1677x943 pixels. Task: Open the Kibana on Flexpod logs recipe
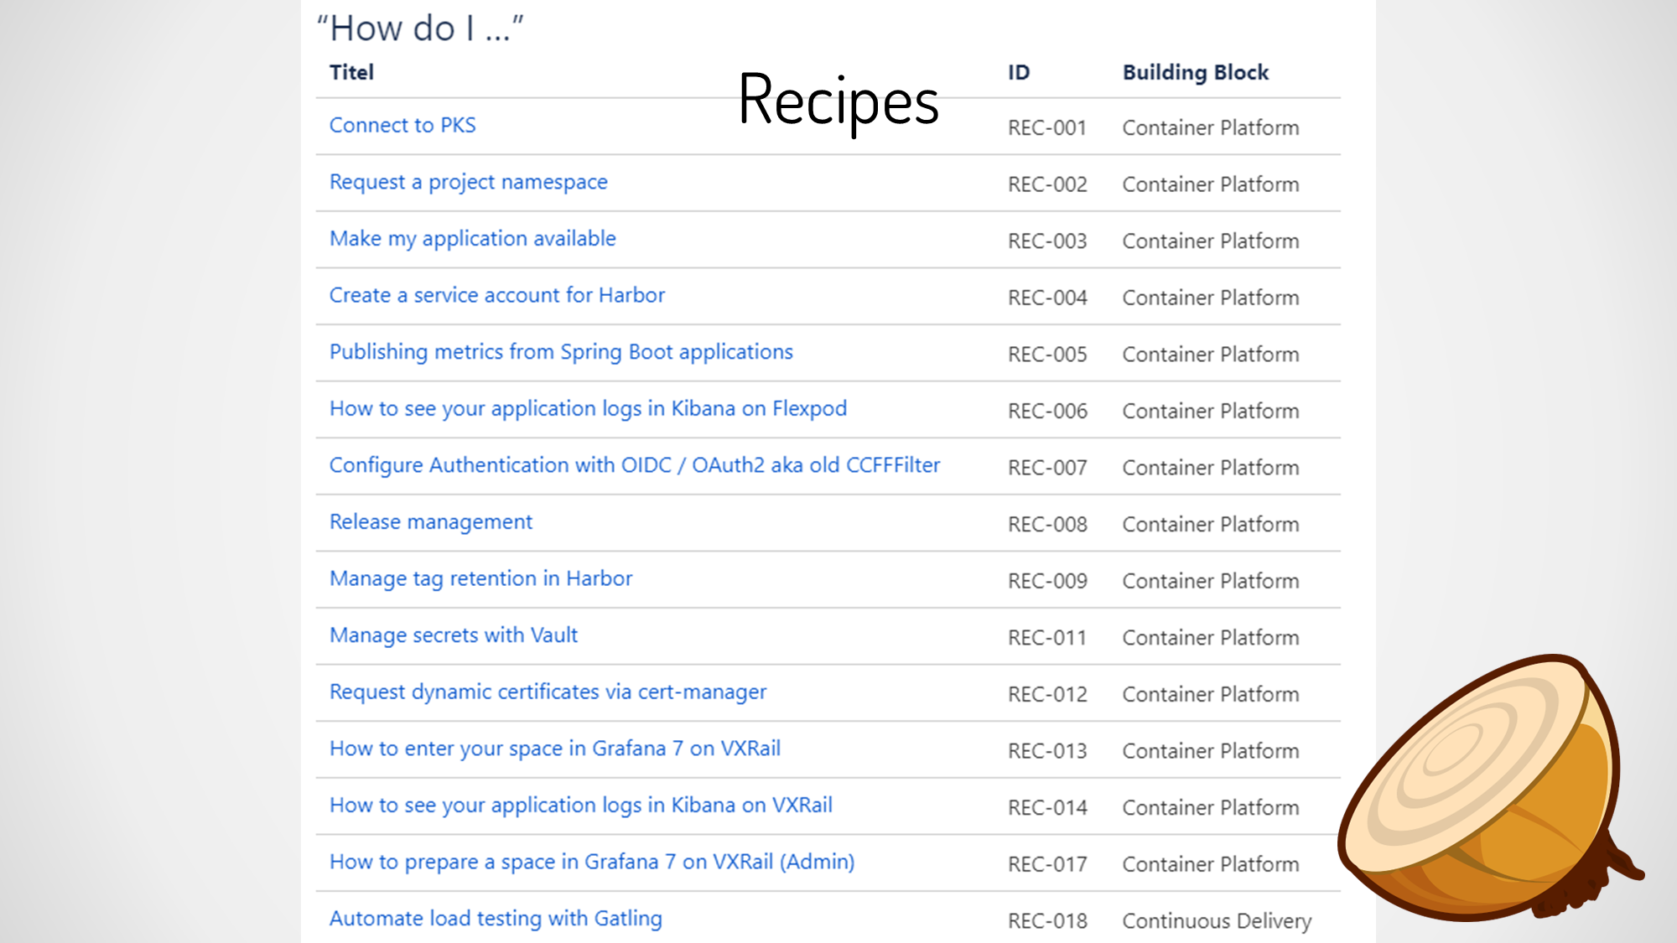coord(588,409)
